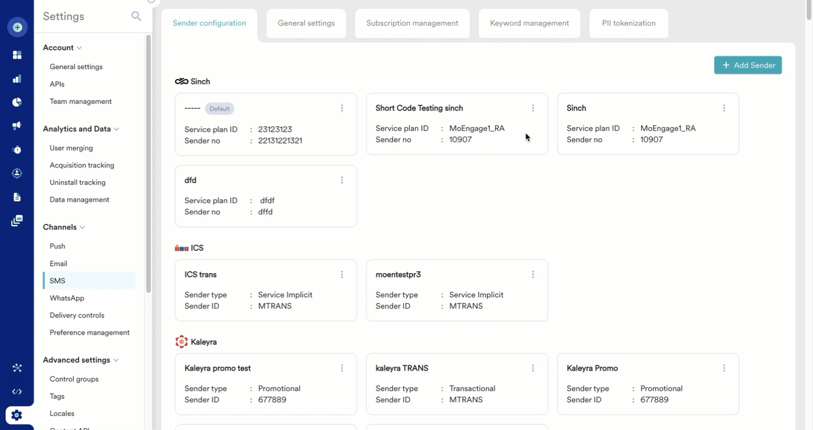
Task: Click the search magnifier in Settings panel
Action: (136, 16)
